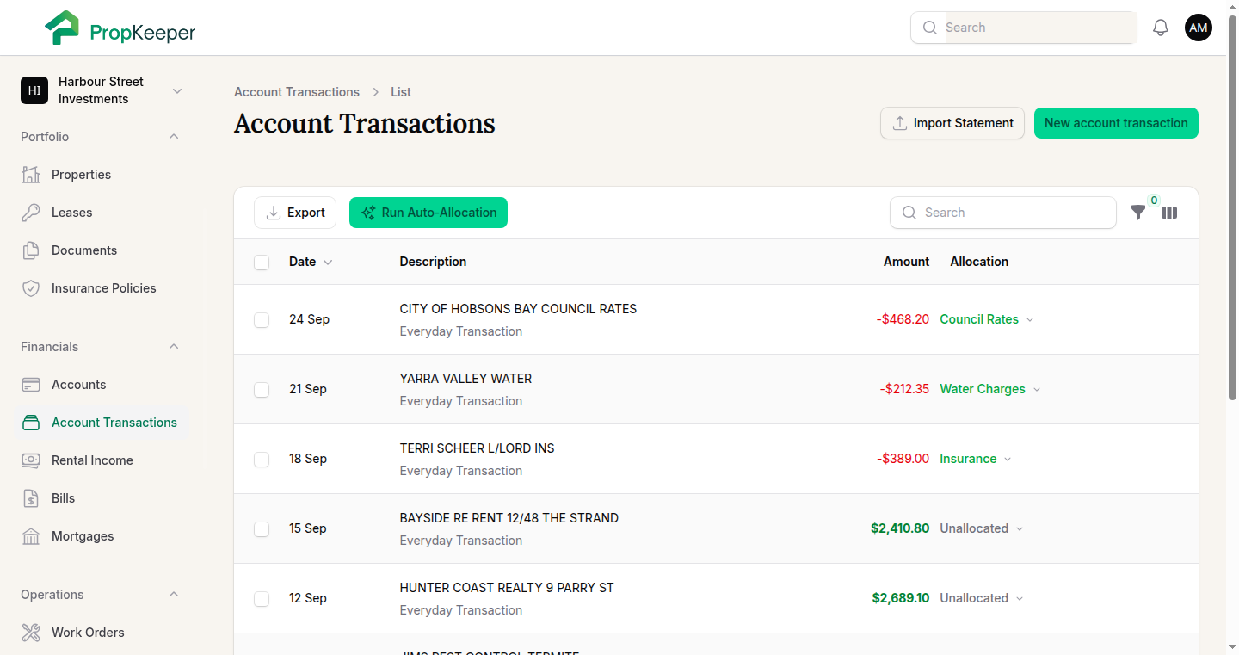Click the Description column header
Viewport: 1239px width, 655px height.
(x=433, y=262)
